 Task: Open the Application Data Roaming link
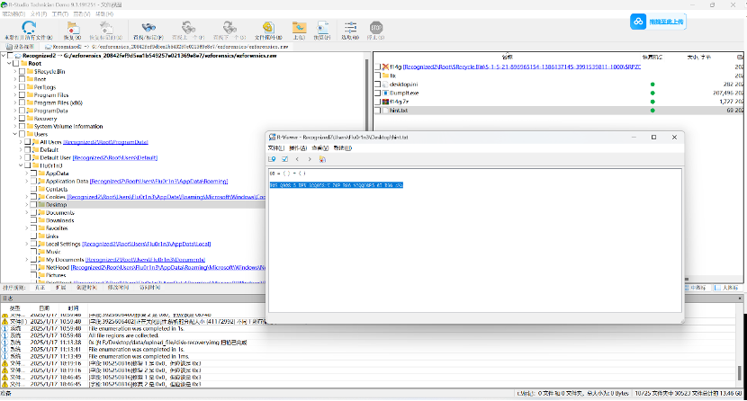[x=158, y=182]
